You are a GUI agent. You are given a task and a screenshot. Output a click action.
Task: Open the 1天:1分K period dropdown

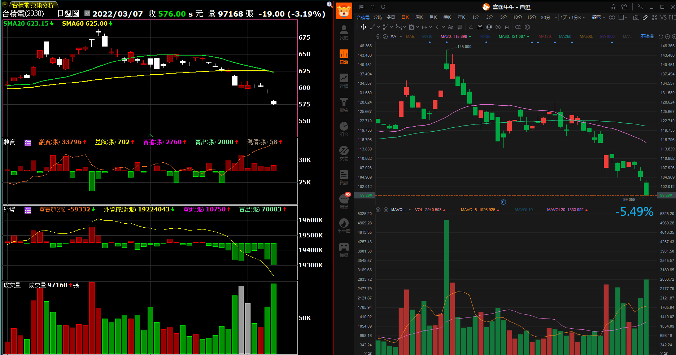pyautogui.click(x=573, y=17)
